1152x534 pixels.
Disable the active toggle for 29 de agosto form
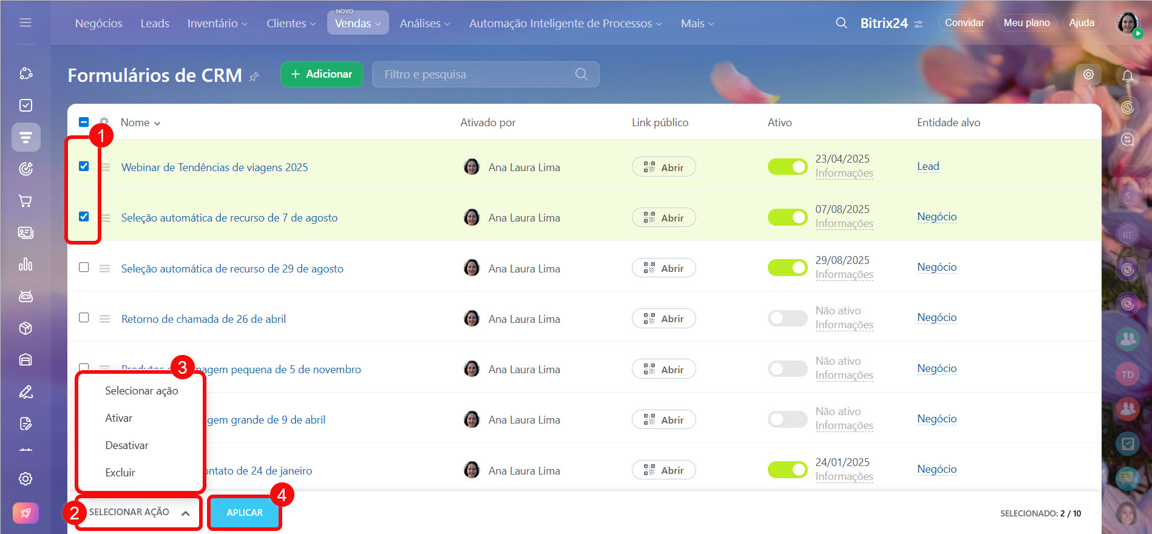787,268
